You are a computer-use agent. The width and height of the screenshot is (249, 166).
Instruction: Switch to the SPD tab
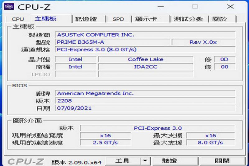tap(118, 19)
